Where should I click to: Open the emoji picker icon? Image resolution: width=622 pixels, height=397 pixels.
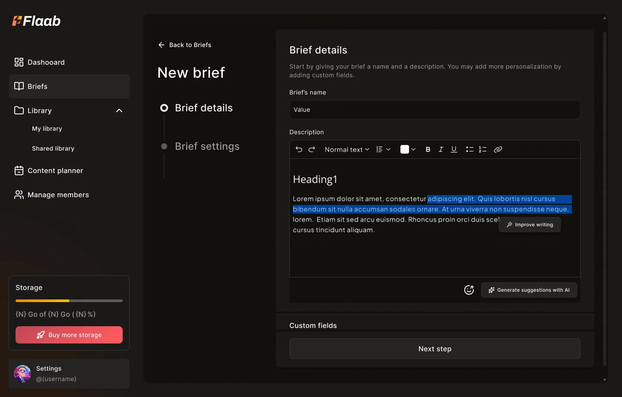coord(469,290)
